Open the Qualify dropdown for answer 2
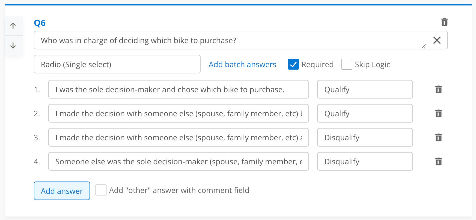 point(365,113)
